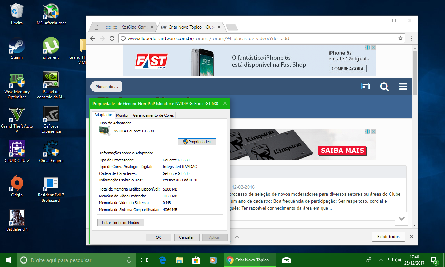Click the Task View taskbar icon
This screenshot has width=445, height=267.
click(x=145, y=260)
